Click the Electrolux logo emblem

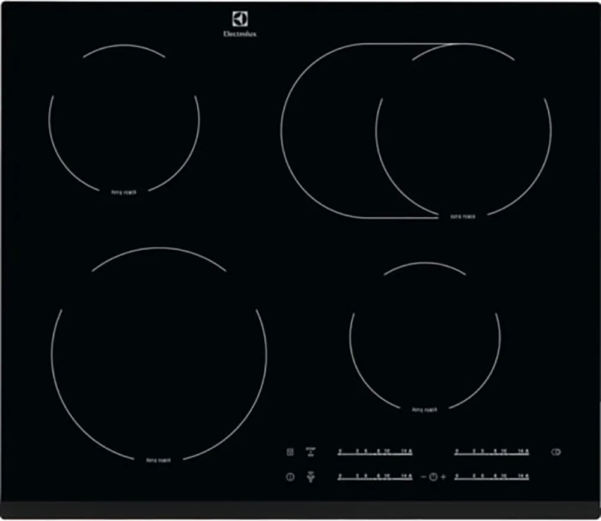point(240,19)
